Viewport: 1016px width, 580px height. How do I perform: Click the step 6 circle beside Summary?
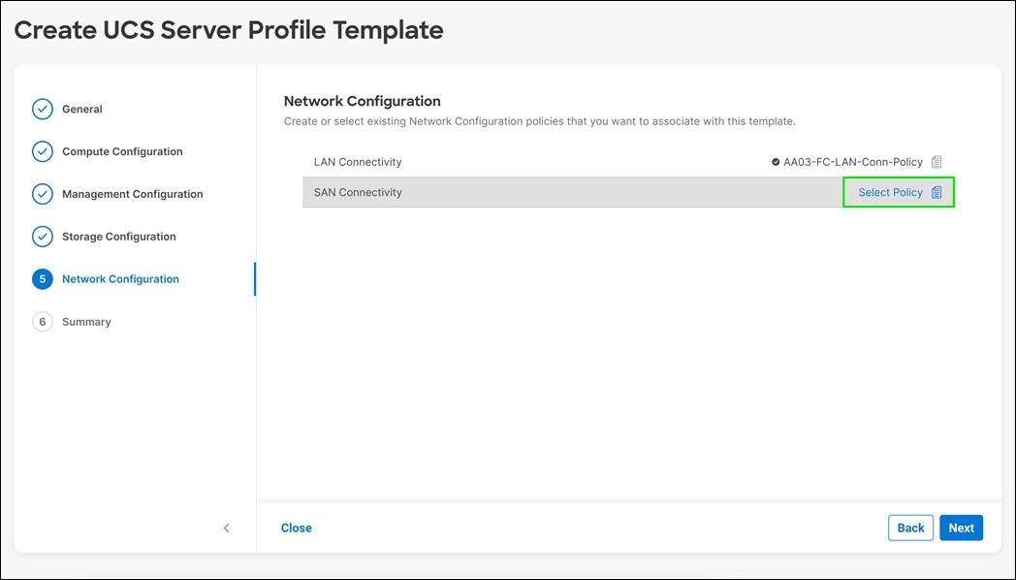click(x=42, y=321)
